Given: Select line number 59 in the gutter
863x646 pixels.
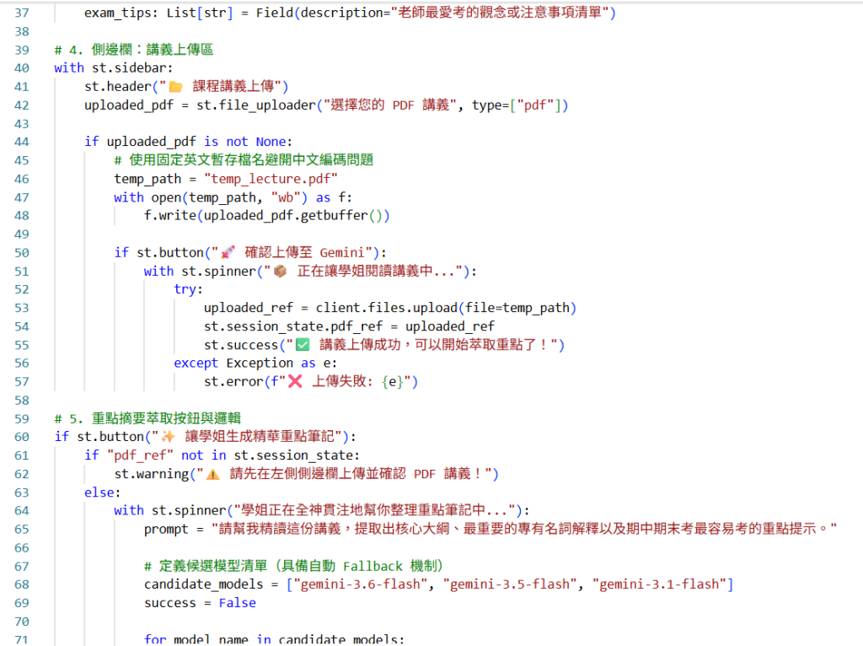Looking at the screenshot, I should click(x=21, y=418).
